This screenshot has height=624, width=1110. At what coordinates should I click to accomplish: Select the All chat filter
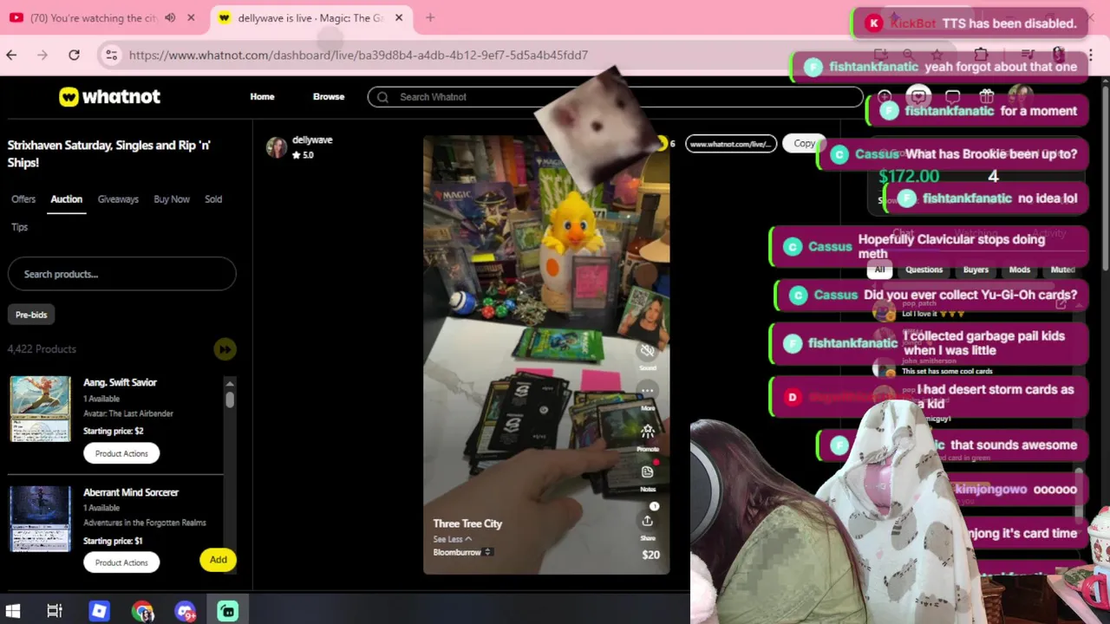pyautogui.click(x=879, y=270)
